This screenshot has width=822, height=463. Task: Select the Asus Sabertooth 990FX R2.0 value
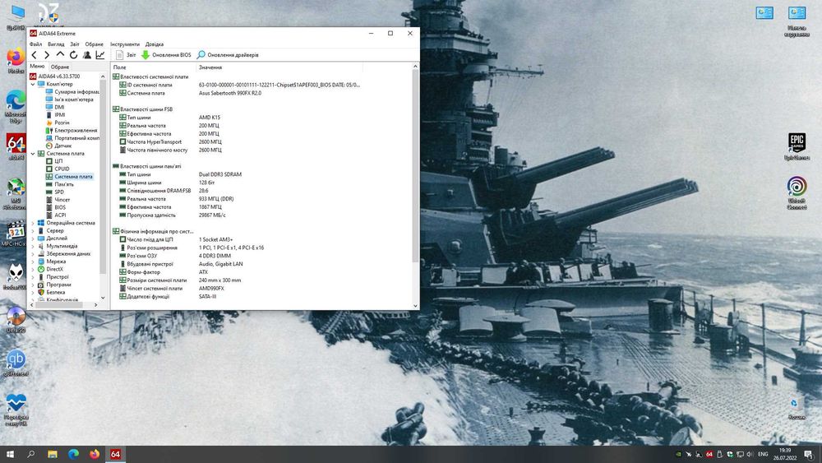229,93
